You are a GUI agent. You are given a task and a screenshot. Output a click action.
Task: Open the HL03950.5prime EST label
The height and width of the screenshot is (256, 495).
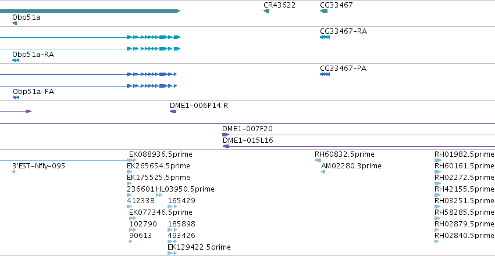[x=186, y=189]
